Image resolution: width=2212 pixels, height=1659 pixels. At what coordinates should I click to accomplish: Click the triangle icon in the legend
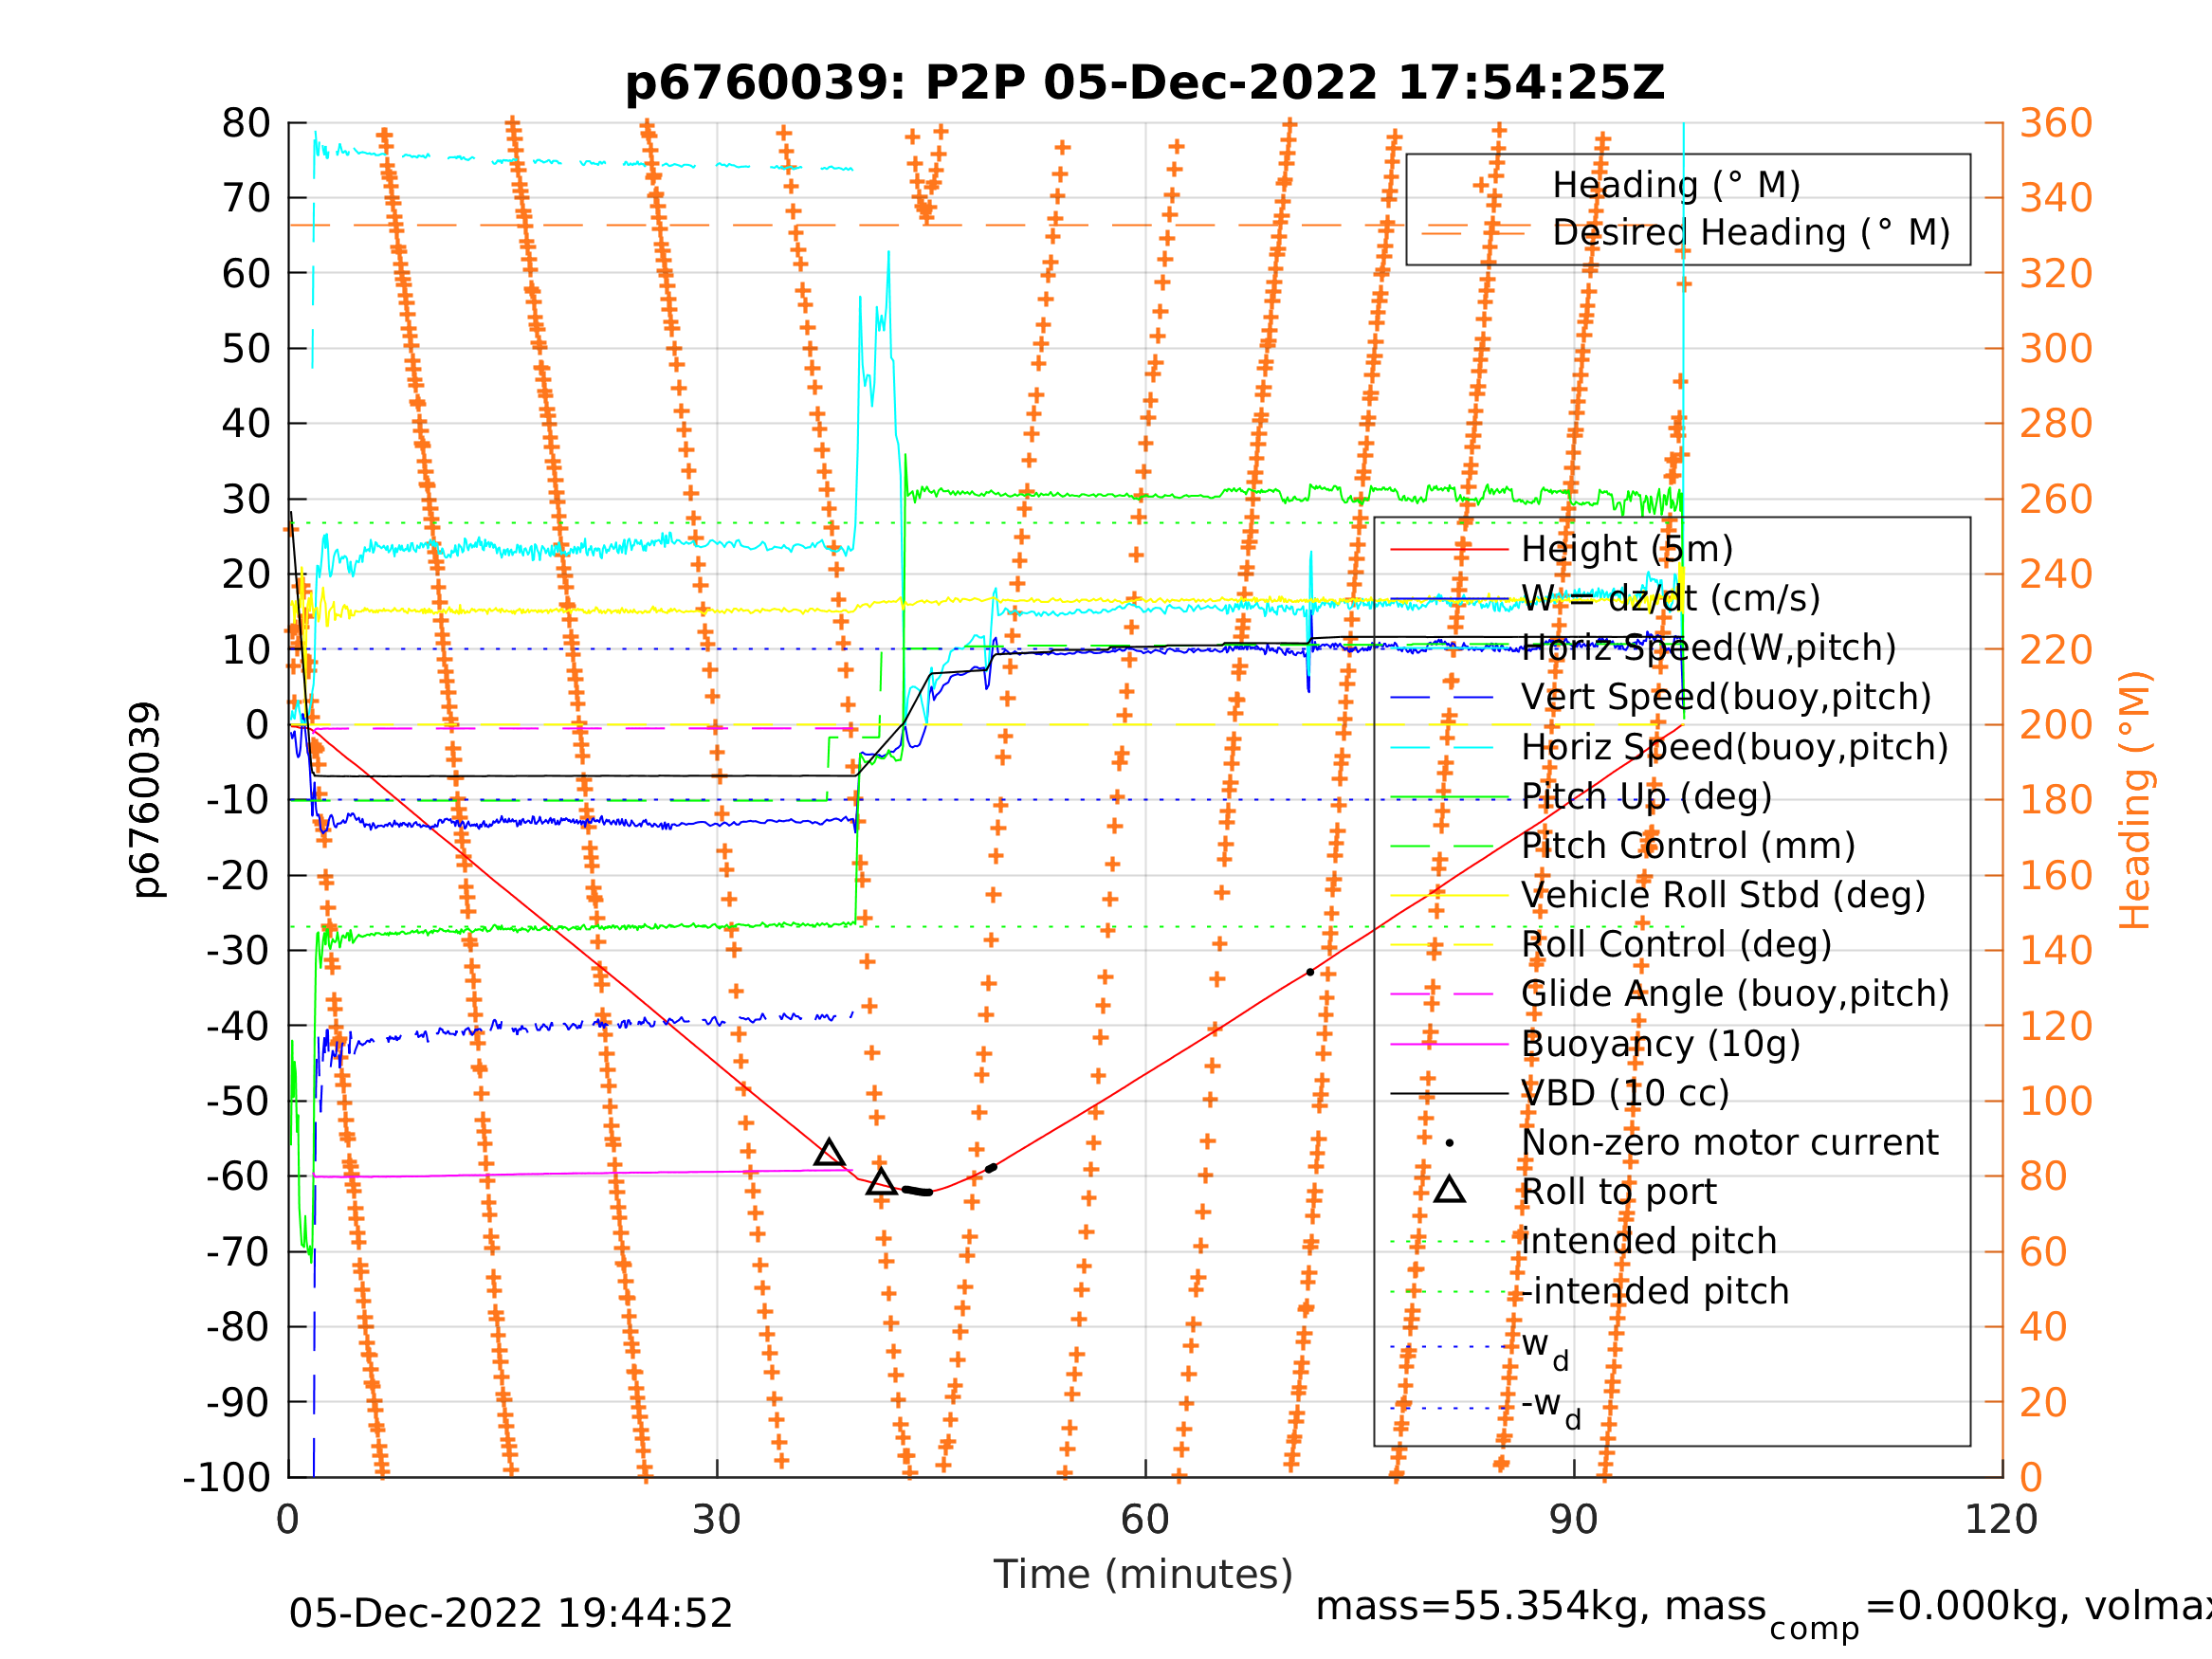(x=1449, y=1190)
